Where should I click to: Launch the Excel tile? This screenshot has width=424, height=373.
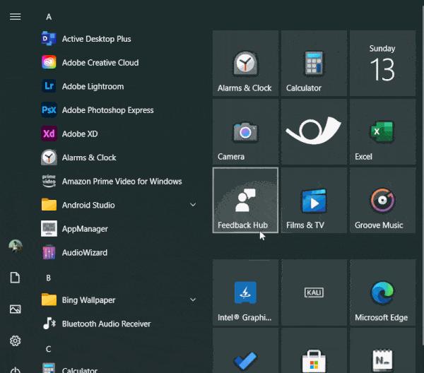(x=382, y=132)
